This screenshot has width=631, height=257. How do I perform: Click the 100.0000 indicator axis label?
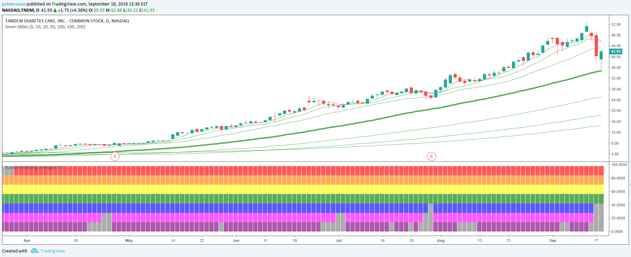tap(619, 165)
